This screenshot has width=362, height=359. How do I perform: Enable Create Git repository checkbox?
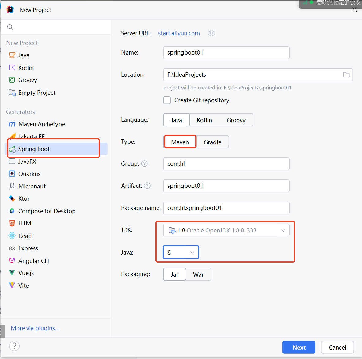(x=167, y=100)
